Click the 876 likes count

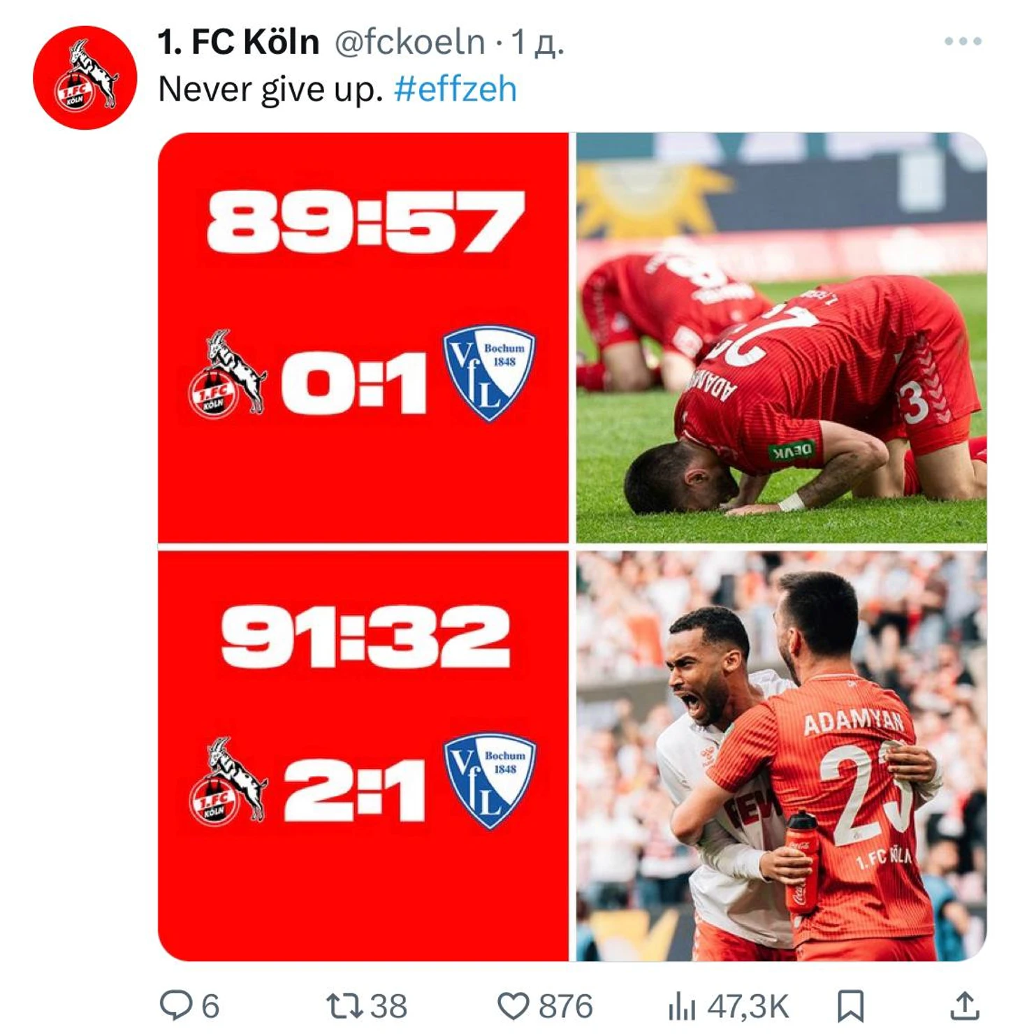click(x=565, y=1007)
